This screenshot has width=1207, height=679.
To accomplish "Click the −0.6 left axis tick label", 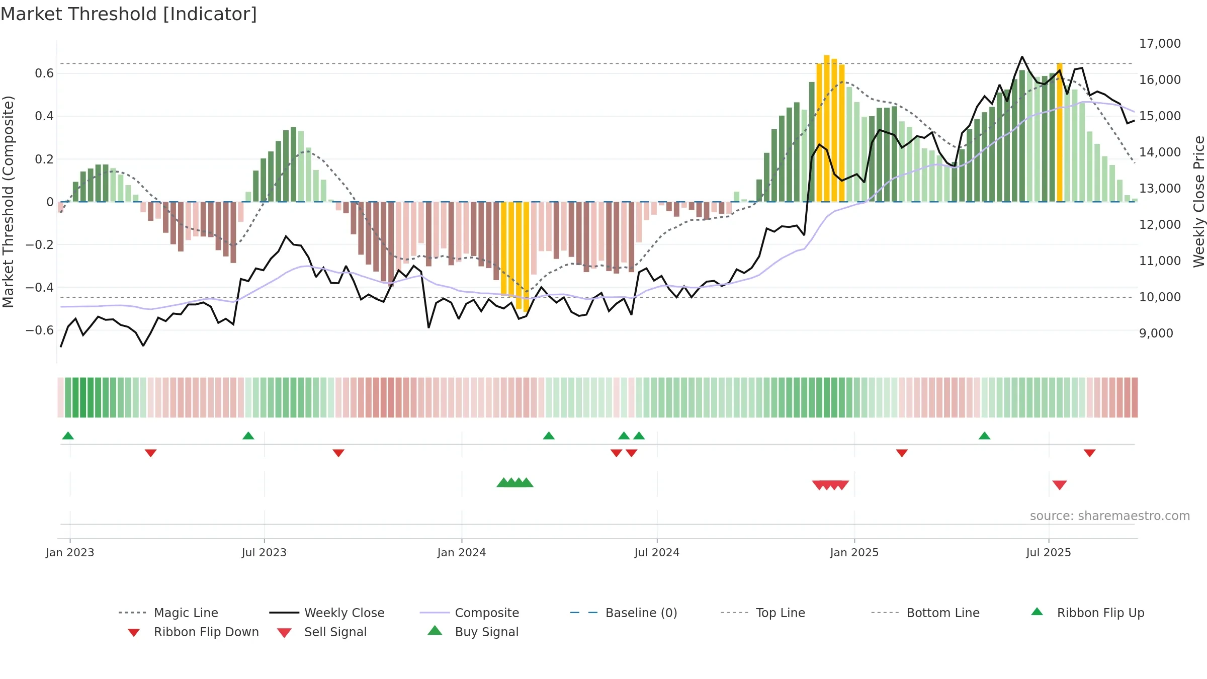I will (40, 330).
